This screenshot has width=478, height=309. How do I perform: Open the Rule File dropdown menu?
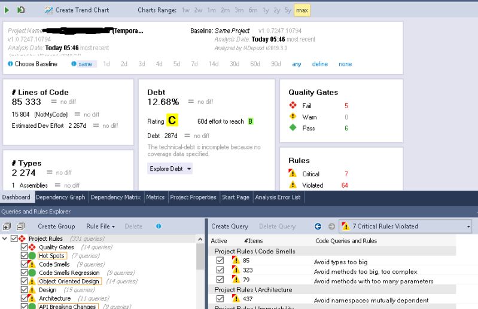[101, 226]
